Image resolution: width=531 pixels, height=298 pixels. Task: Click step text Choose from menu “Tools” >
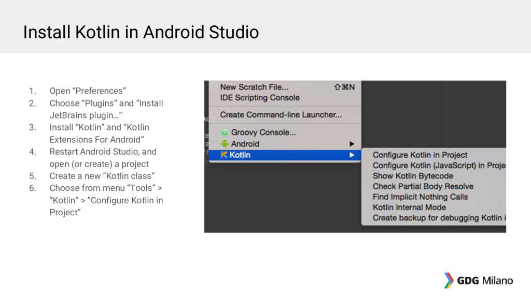coord(106,188)
